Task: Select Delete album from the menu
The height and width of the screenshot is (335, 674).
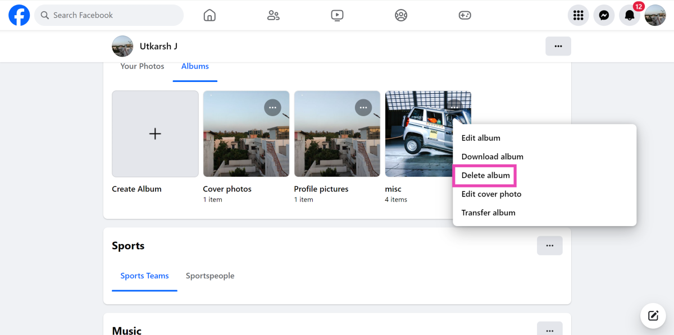Action: 485,176
